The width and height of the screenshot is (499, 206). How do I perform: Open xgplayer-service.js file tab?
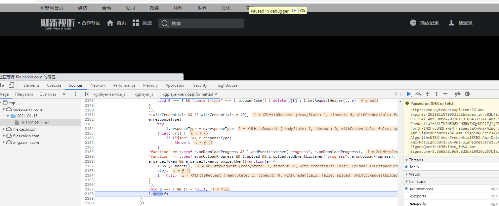pyautogui.click(x=109, y=94)
